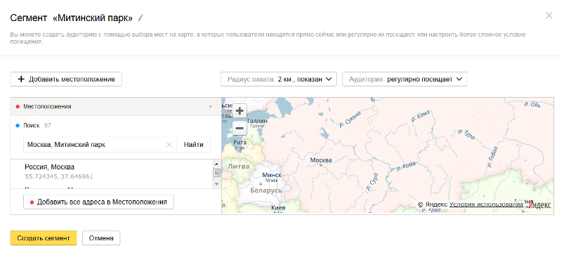
Task: Click the Москва label on the map
Action: coord(321,160)
